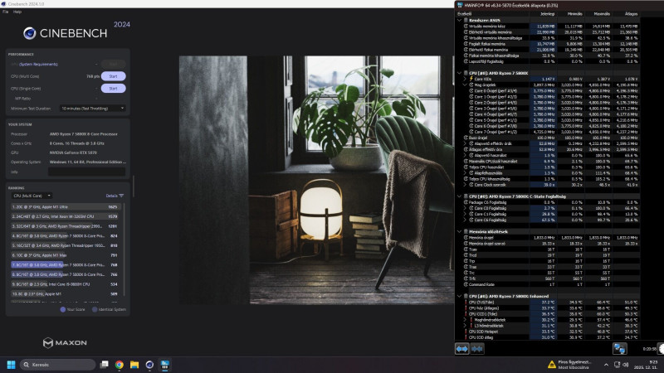
Task: Click sensor icon of Busz órajel row
Action: click(x=466, y=138)
